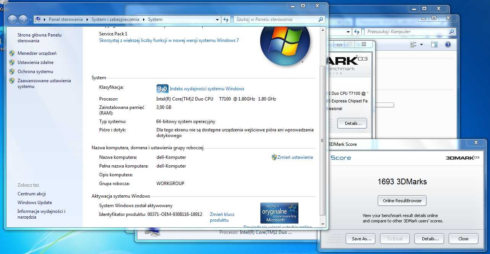Click the magnifier in the Panel sterowania search

point(321,19)
